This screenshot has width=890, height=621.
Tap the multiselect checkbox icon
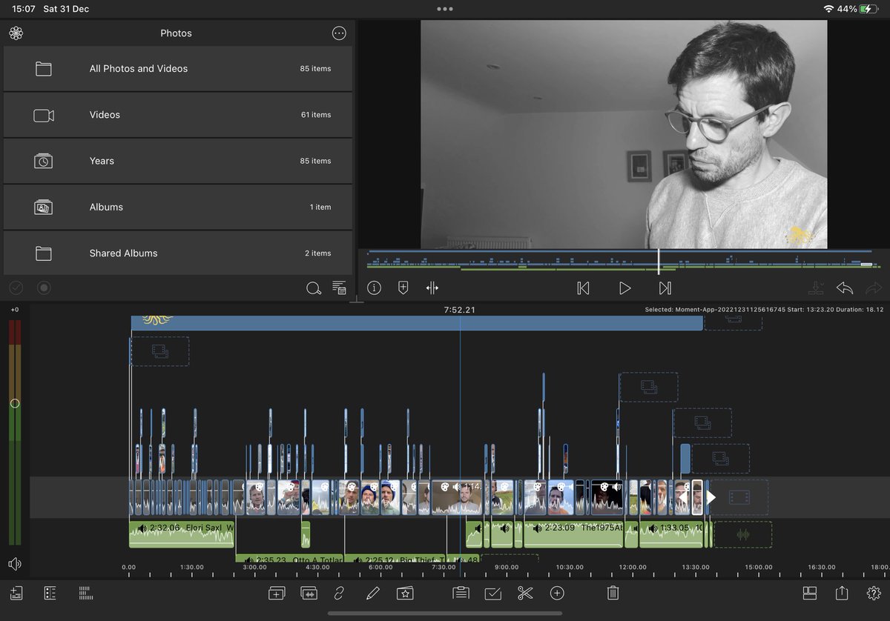click(493, 593)
